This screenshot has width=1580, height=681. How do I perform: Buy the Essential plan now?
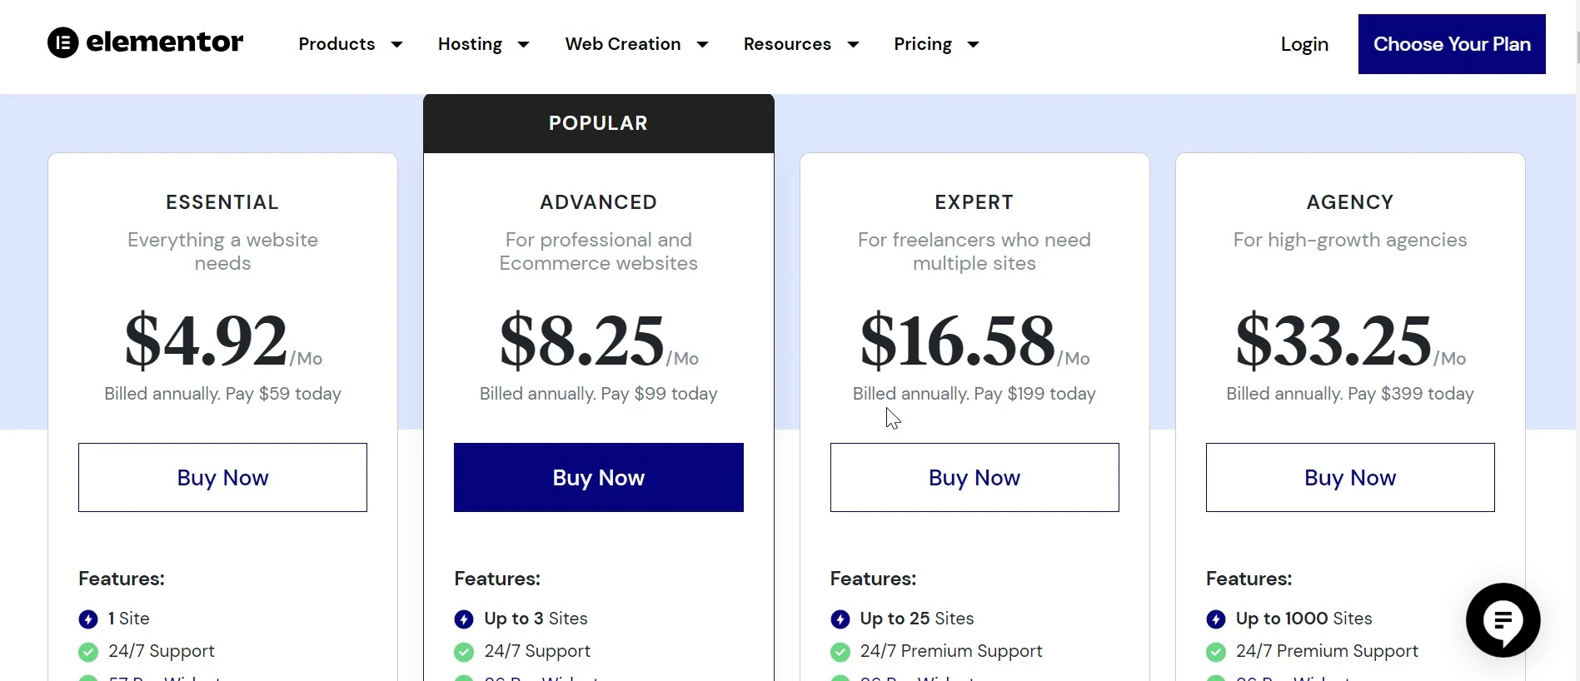pyautogui.click(x=222, y=478)
